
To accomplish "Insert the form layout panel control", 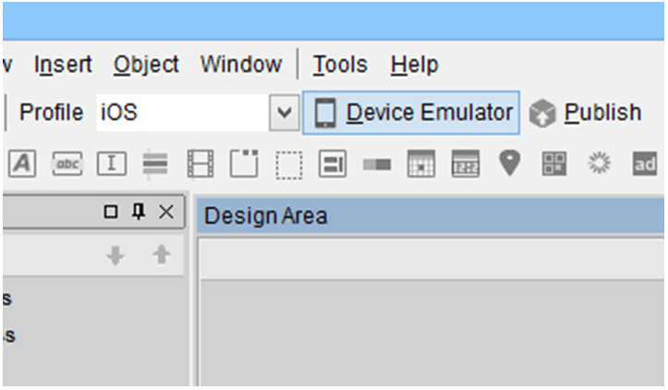I will pyautogui.click(x=333, y=164).
